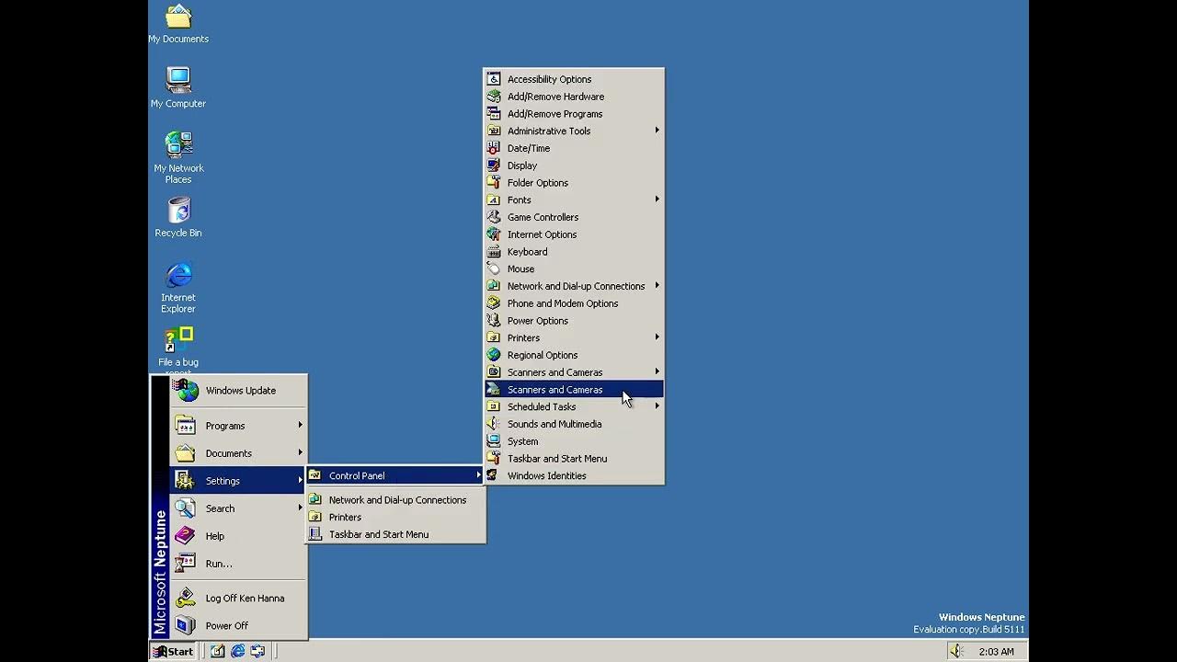This screenshot has width=1177, height=662.
Task: Click the Keyboard icon in the menu
Action: click(x=494, y=252)
